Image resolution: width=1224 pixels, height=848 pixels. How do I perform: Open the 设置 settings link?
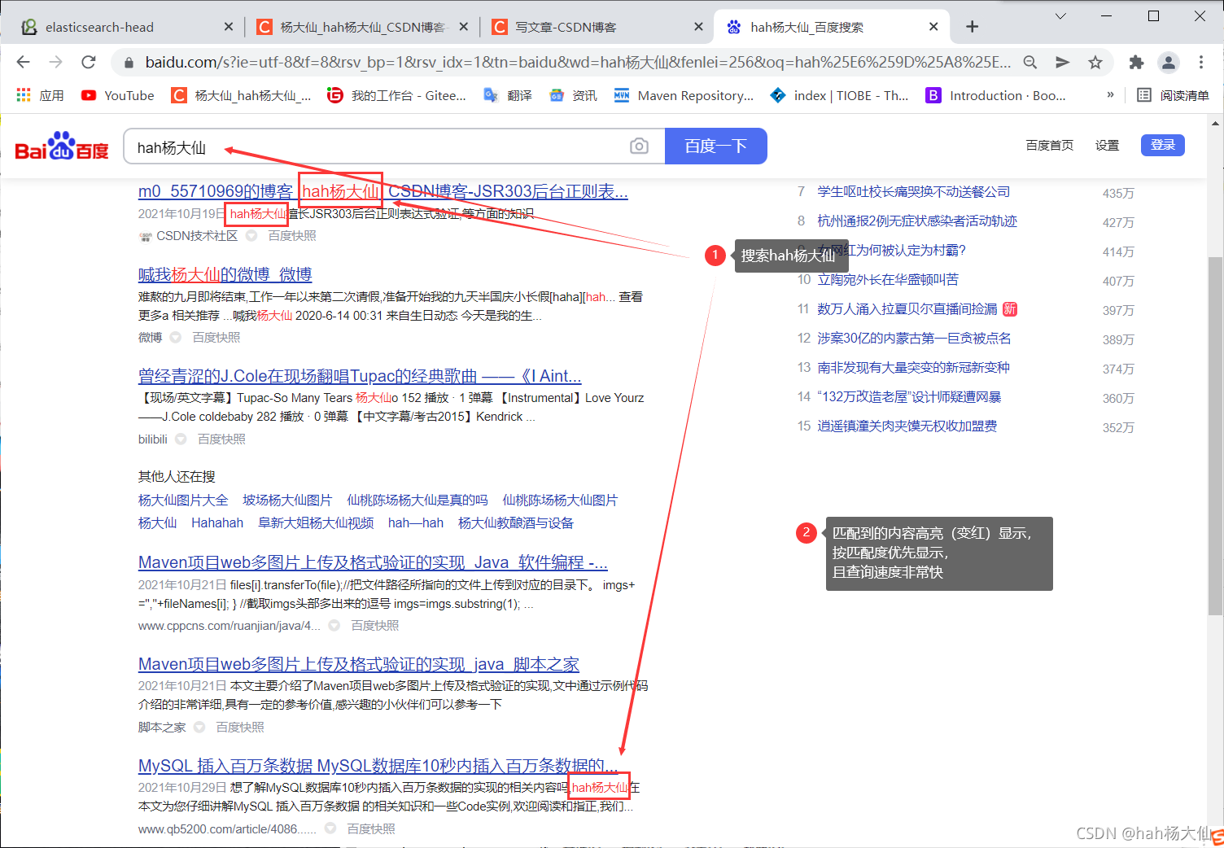1107,145
